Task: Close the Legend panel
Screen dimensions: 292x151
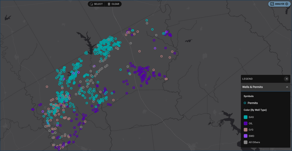Action: (x=287, y=79)
